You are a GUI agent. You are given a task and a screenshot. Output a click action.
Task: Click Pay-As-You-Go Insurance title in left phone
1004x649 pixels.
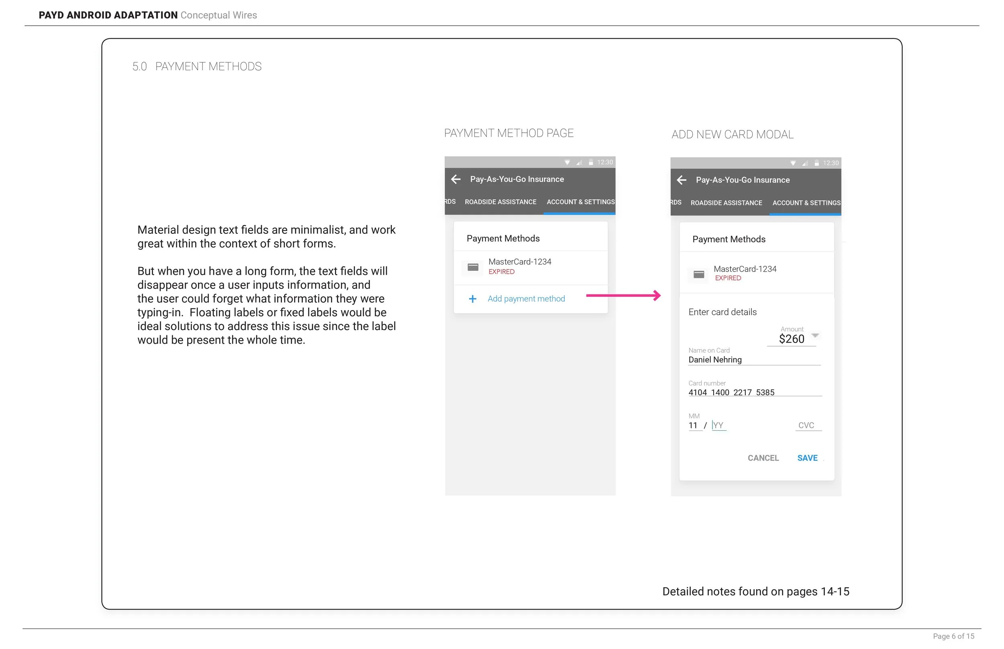517,179
